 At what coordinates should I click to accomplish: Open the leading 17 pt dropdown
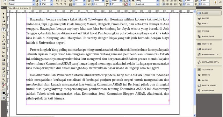pos(52,4)
